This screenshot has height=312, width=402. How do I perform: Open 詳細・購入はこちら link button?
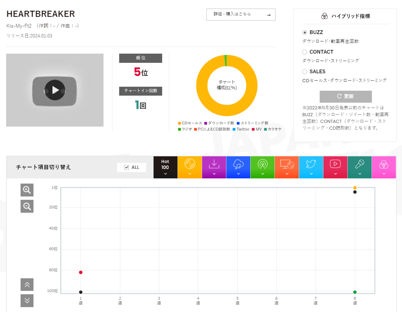click(241, 14)
